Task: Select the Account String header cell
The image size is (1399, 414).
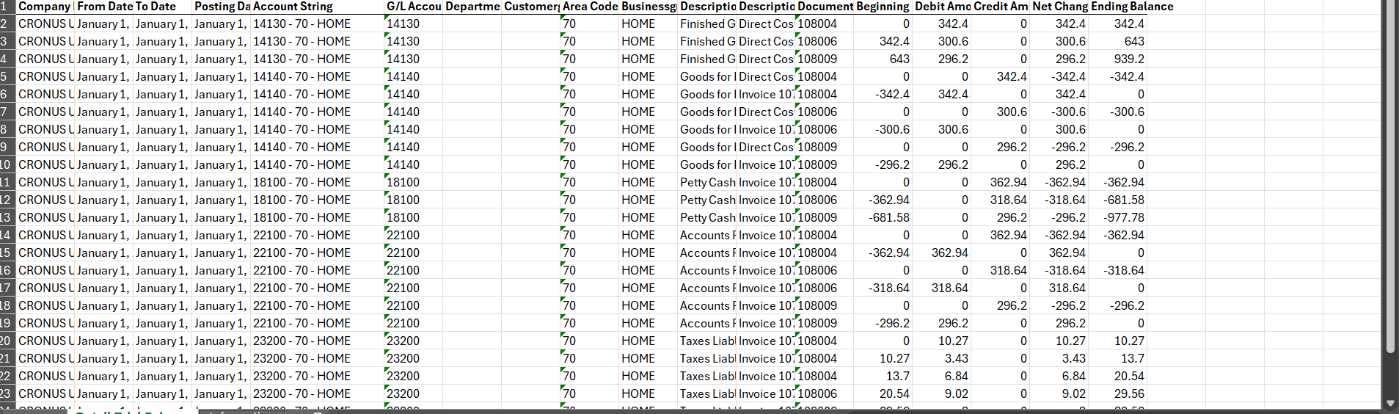Action: coord(318,7)
